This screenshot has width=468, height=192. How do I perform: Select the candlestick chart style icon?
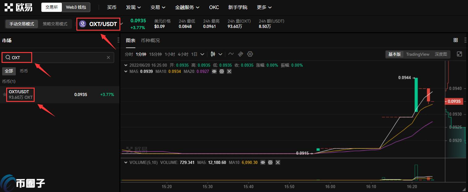coord(213,54)
